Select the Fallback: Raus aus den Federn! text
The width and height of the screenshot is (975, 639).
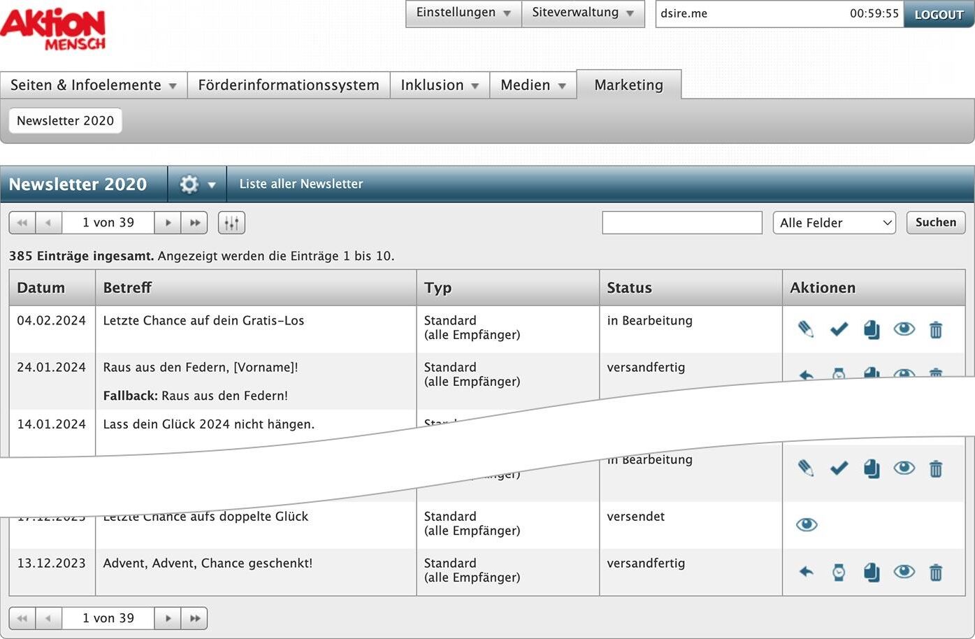tap(196, 396)
